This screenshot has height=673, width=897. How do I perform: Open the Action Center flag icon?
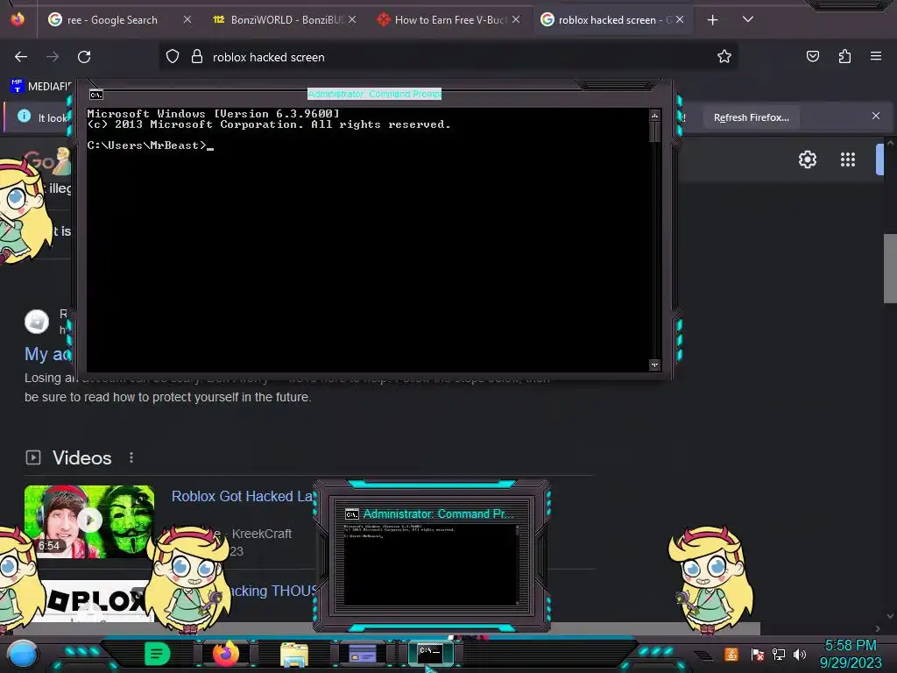[758, 654]
